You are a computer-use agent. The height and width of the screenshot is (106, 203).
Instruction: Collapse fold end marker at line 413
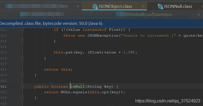coord(22,41)
